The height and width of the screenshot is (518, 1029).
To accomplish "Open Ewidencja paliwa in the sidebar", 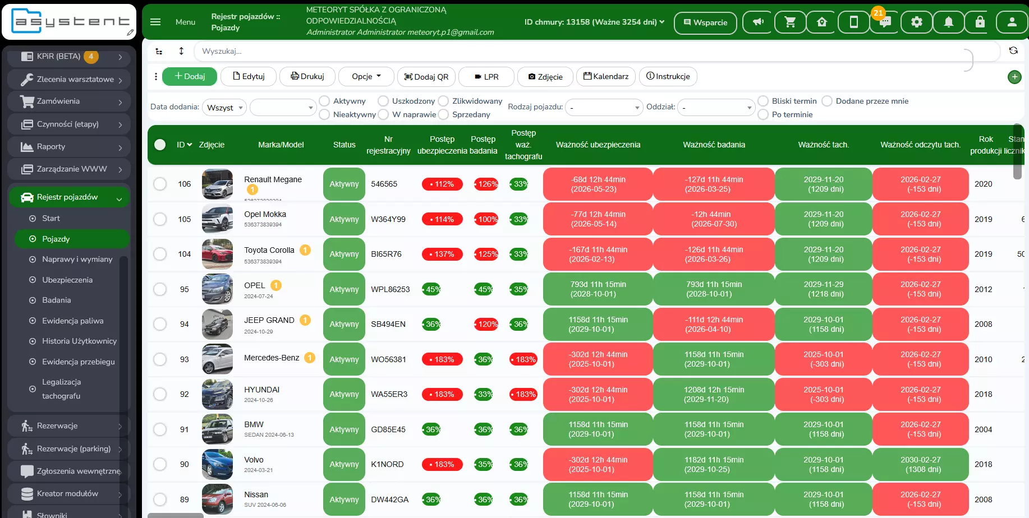I will [x=72, y=321].
